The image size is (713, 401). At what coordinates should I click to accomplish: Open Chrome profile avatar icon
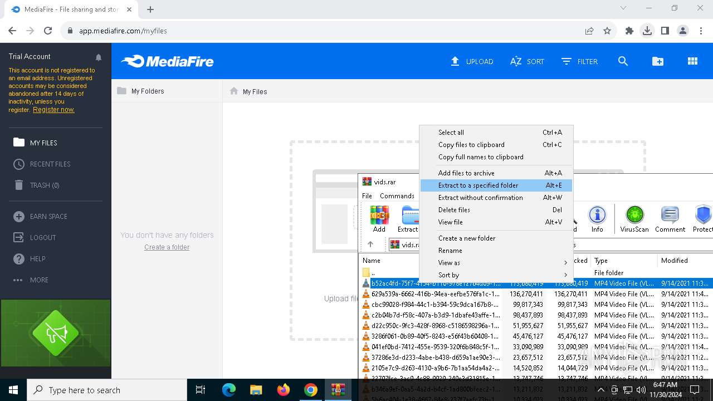pyautogui.click(x=683, y=31)
